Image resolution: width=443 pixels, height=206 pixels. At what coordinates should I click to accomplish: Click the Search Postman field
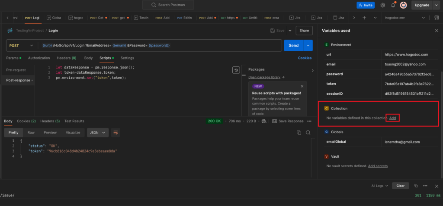click(x=168, y=5)
